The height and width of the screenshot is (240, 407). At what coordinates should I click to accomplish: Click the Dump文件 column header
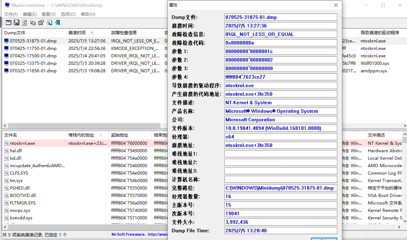(x=15, y=33)
